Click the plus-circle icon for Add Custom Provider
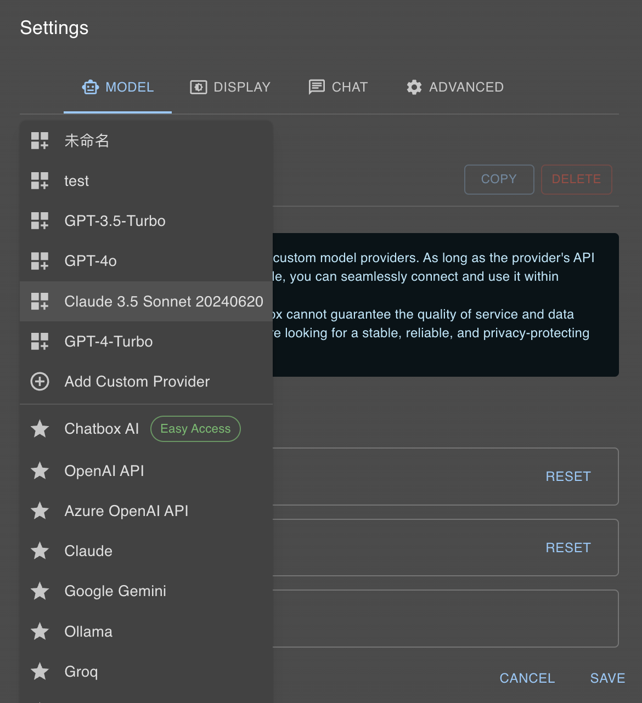Viewport: 642px width, 703px height. click(x=40, y=382)
